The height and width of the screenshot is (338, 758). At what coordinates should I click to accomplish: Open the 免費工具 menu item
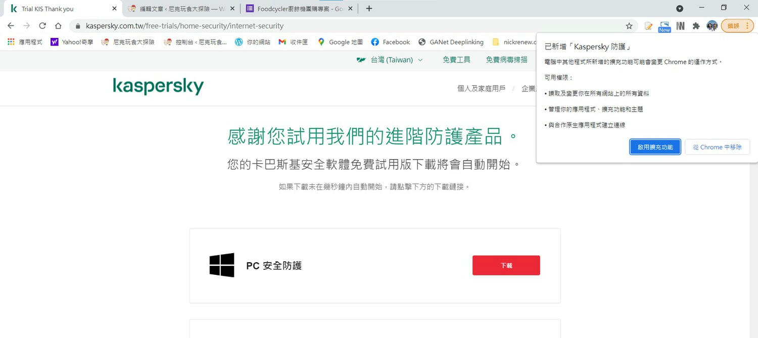[x=456, y=60]
